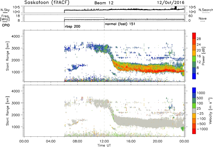This screenshot has height=147, width=213.
Task: Click the 'Nave' legend label
Action: pos(203,18)
